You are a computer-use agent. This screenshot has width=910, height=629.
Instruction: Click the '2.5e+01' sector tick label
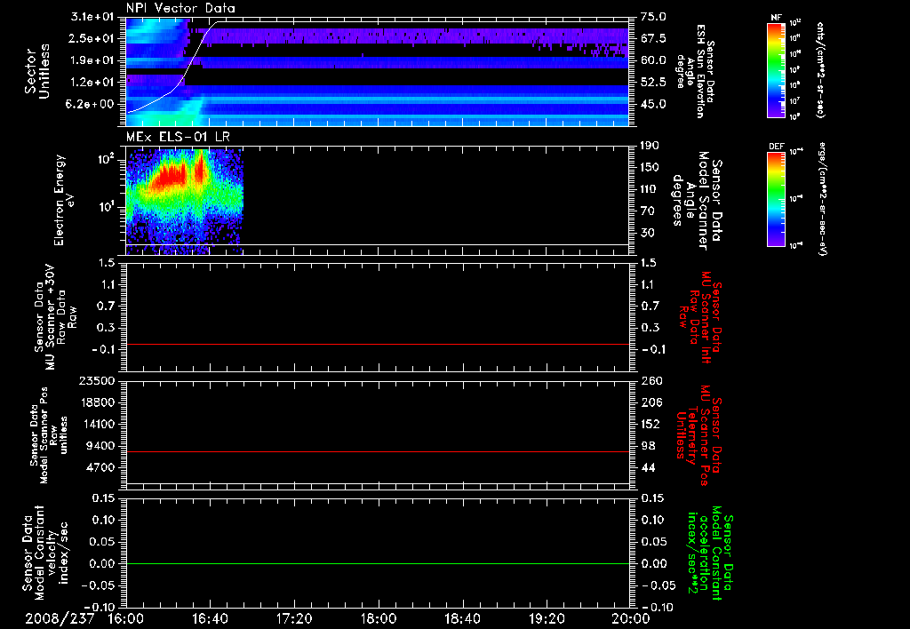click(x=92, y=38)
